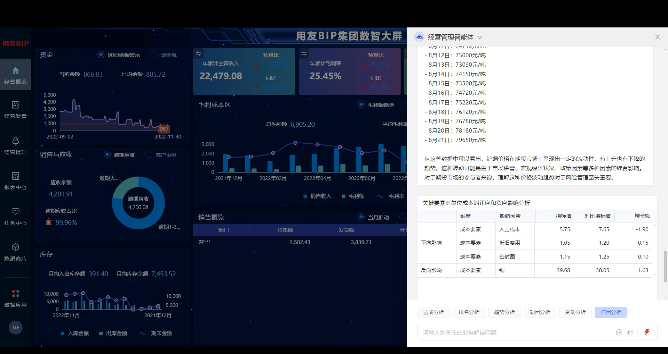This screenshot has width=668, height=354.
Task: Start a 趋势分析 analysis
Action: tap(504, 312)
